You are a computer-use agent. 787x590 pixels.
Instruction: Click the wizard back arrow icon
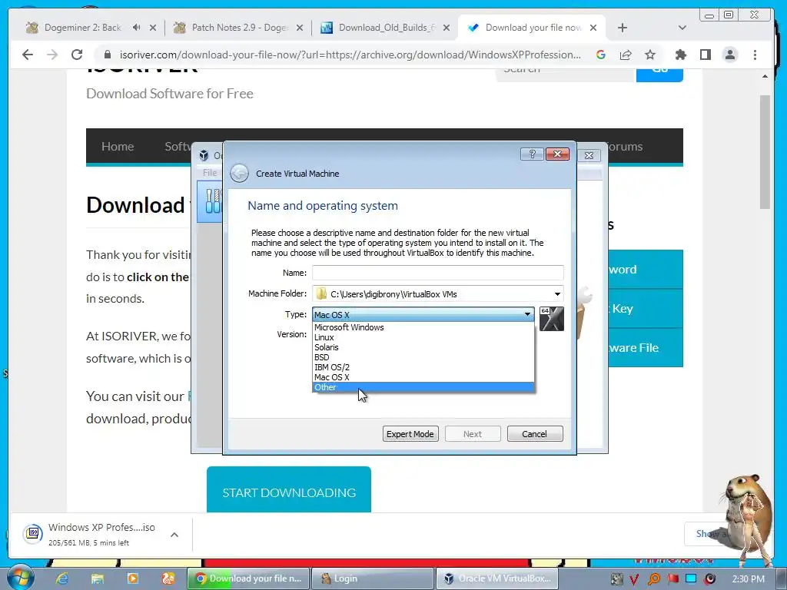[x=240, y=174]
